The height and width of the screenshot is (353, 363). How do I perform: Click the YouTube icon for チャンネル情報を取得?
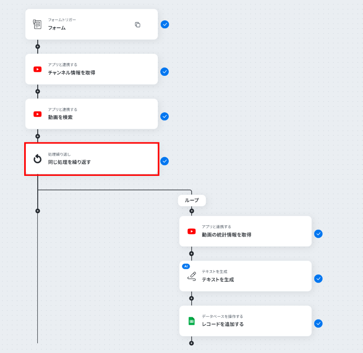coord(37,69)
